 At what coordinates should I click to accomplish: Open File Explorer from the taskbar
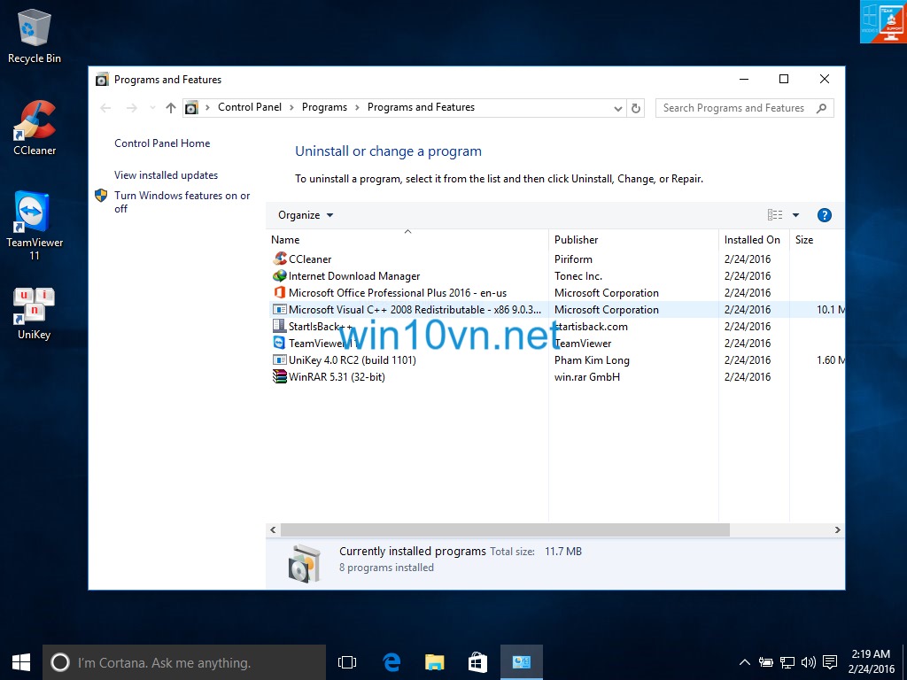[434, 662]
